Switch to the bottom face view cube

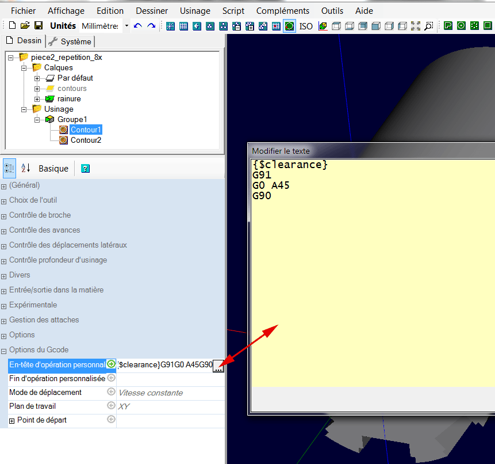click(x=350, y=26)
